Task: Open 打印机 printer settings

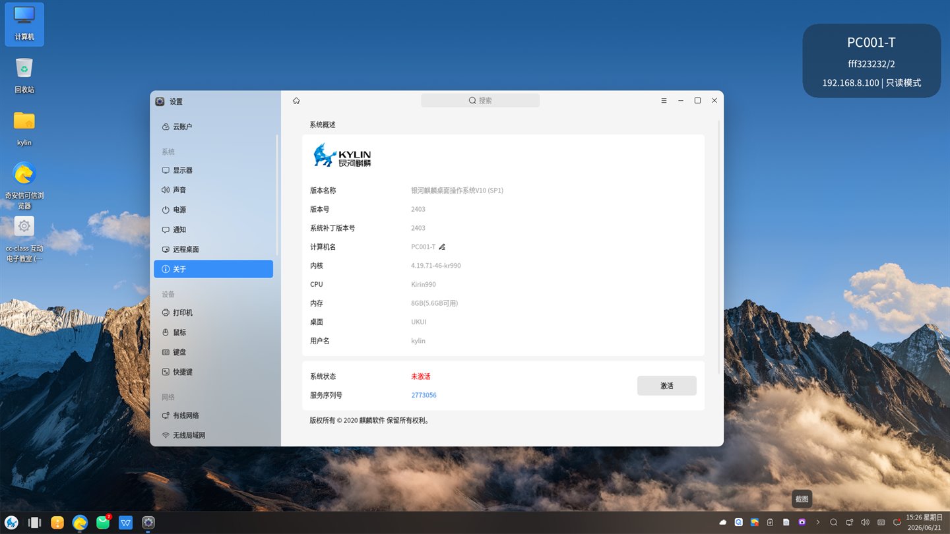Action: [x=213, y=312]
